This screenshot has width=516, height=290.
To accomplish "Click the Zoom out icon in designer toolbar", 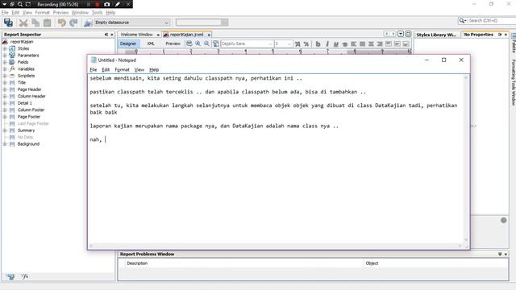I will (x=206, y=43).
